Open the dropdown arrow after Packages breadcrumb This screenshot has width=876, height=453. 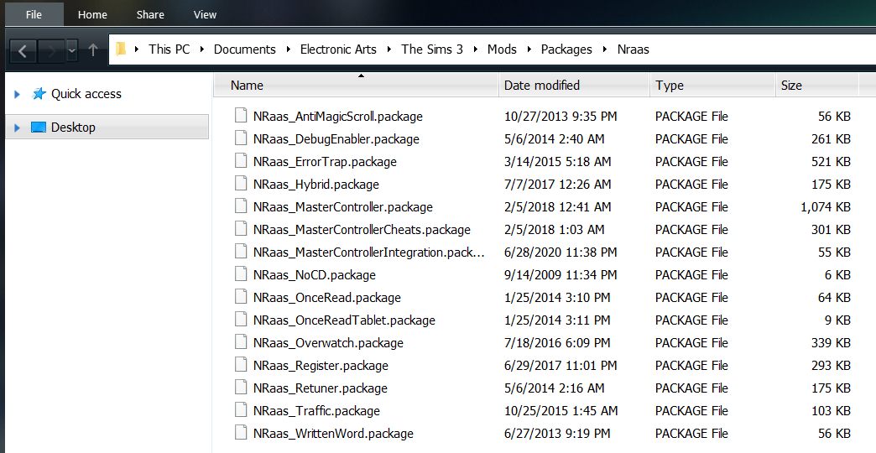pyautogui.click(x=605, y=49)
